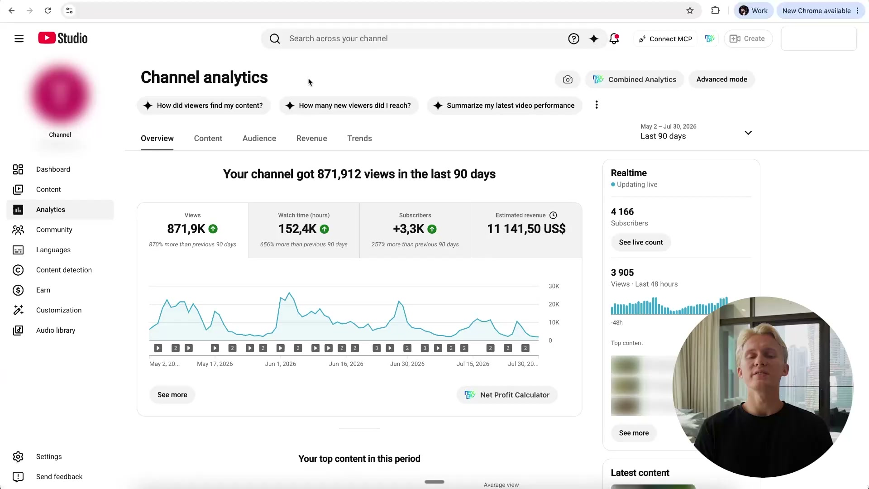Click the camera screenshot icon
The width and height of the screenshot is (869, 489).
coord(568,80)
